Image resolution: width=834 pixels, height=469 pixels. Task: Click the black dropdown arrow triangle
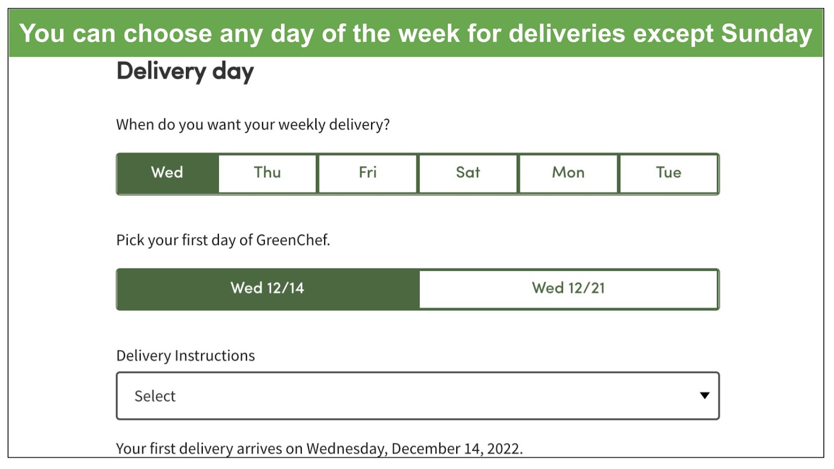pyautogui.click(x=705, y=396)
